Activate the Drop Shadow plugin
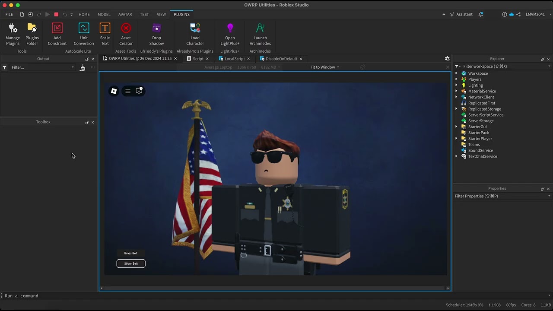Viewport: 553px width, 311px height. (156, 34)
